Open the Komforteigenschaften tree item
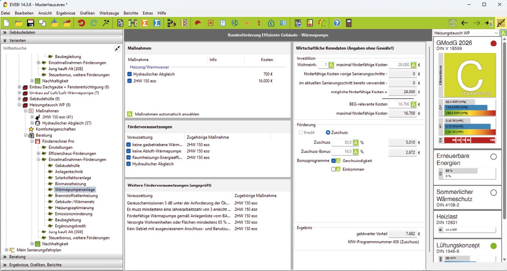 [56, 129]
